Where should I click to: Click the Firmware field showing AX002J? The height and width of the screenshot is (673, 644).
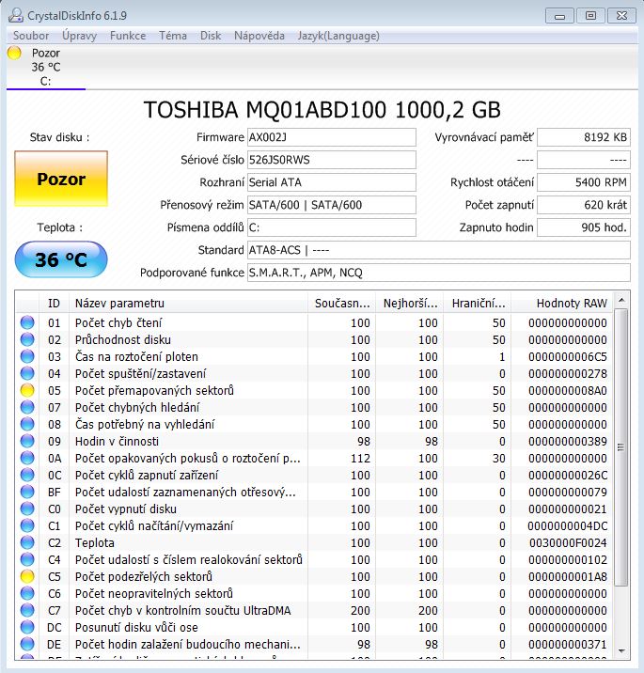click(x=330, y=137)
